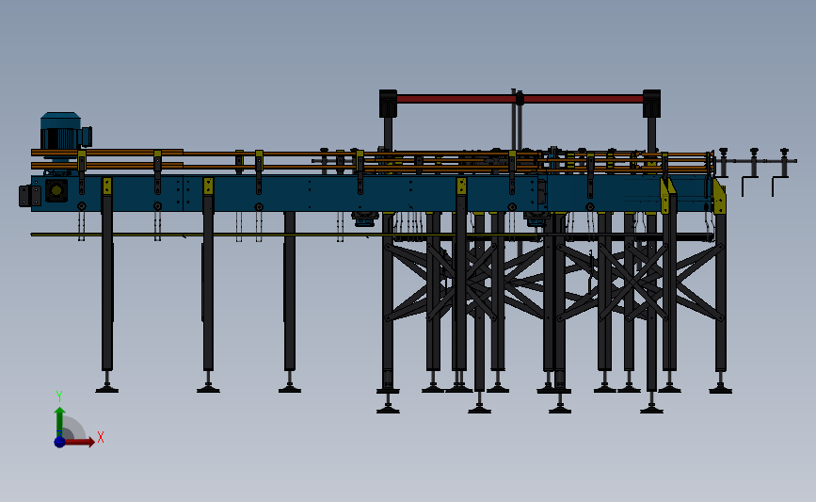Click the green Y axis arrow of the triad
Screen dimensions: 816x502
click(59, 422)
